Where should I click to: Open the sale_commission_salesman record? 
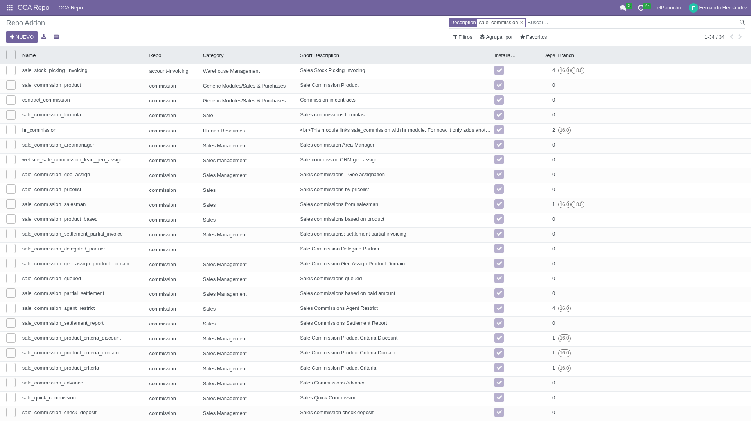[54, 204]
